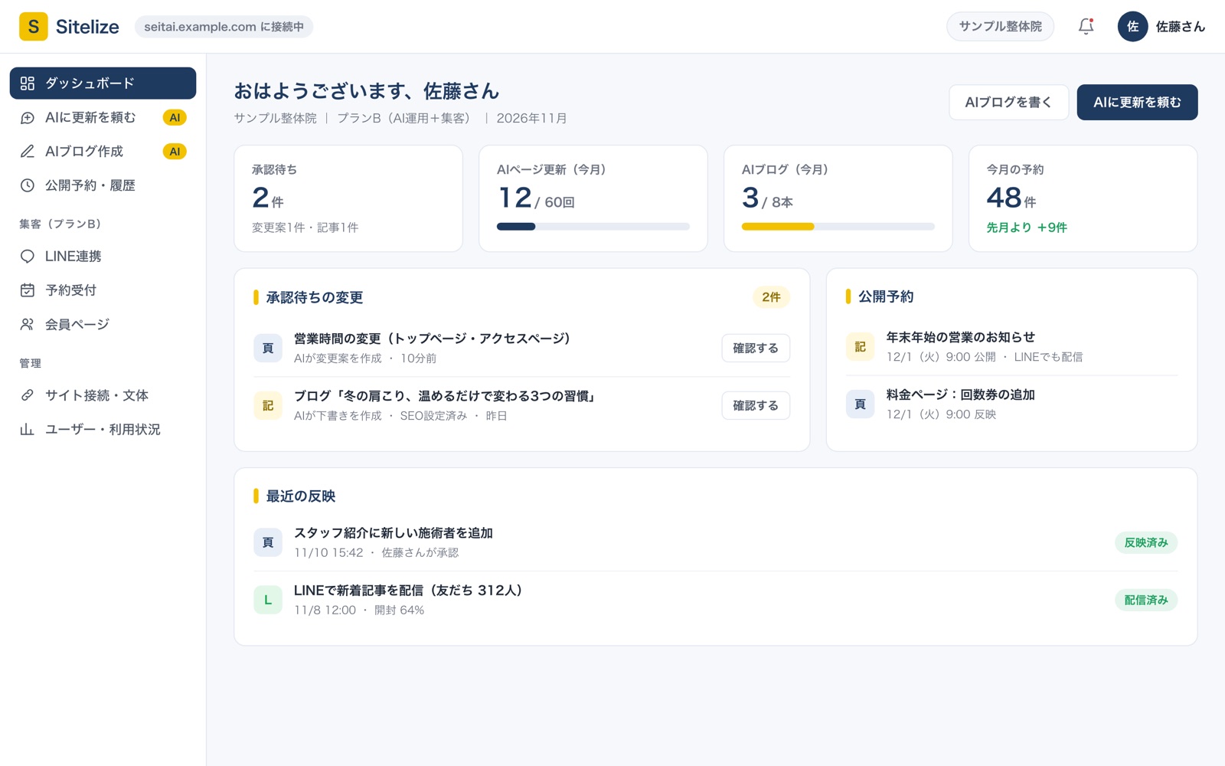The width and height of the screenshot is (1225, 766).
Task: Click 先月より +9件 text
Action: (x=1026, y=228)
